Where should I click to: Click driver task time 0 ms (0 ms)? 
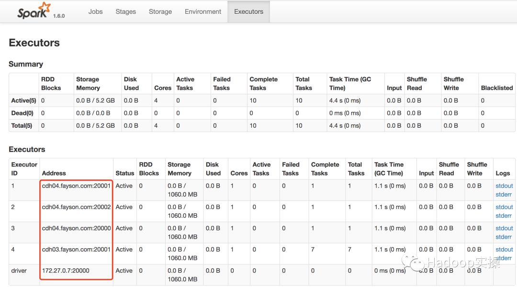390,271
